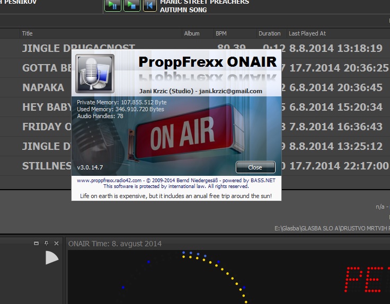
Task: Close the PropFrexx ONAIR about dialog
Action: 255,167
